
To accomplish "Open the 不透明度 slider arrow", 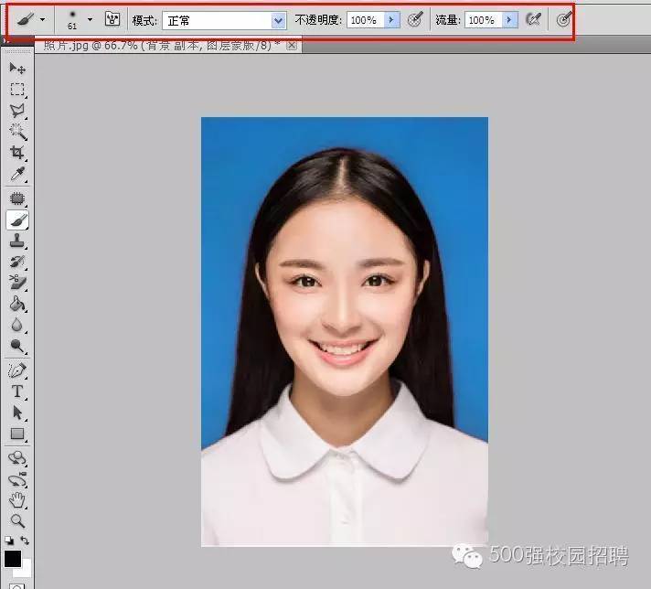I will pos(391,20).
